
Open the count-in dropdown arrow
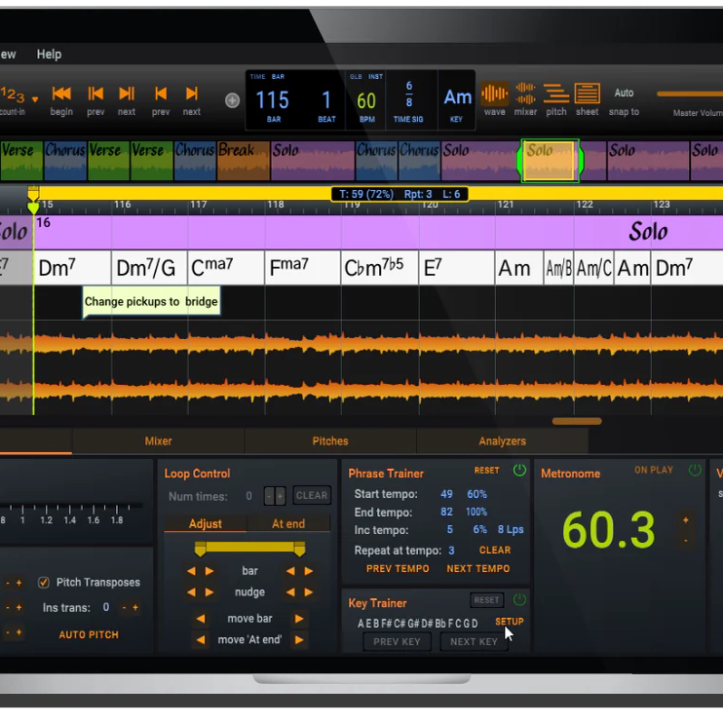35,99
